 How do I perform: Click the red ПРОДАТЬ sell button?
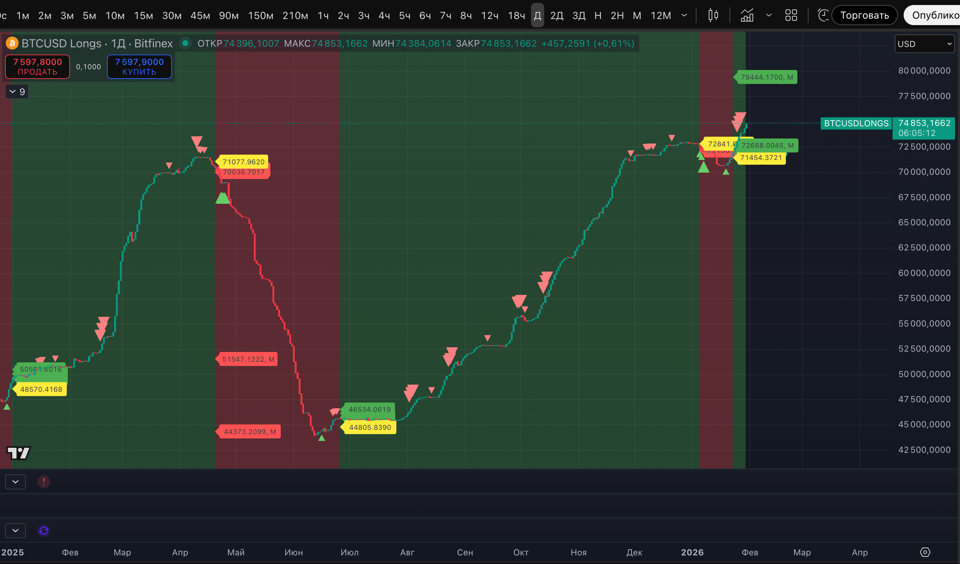tap(37, 67)
